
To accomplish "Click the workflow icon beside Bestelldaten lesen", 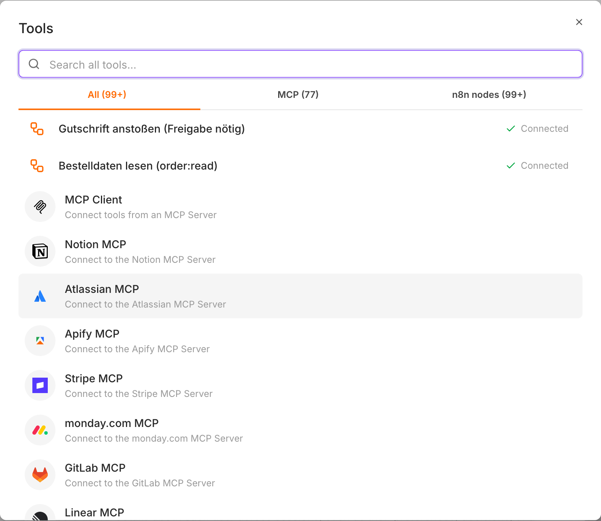I will tap(37, 166).
